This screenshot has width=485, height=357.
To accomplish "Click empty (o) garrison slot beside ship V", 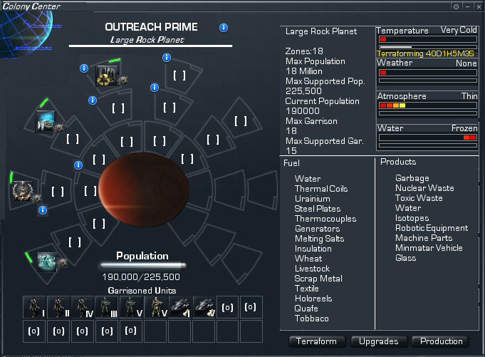I will point(227,307).
